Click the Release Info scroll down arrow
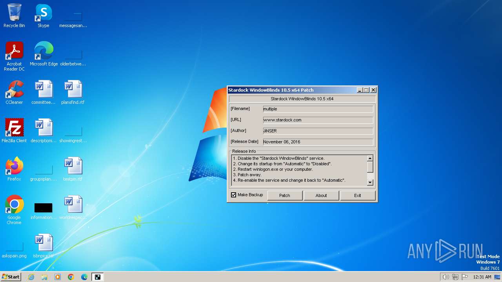This screenshot has height=282, width=502. (370, 183)
